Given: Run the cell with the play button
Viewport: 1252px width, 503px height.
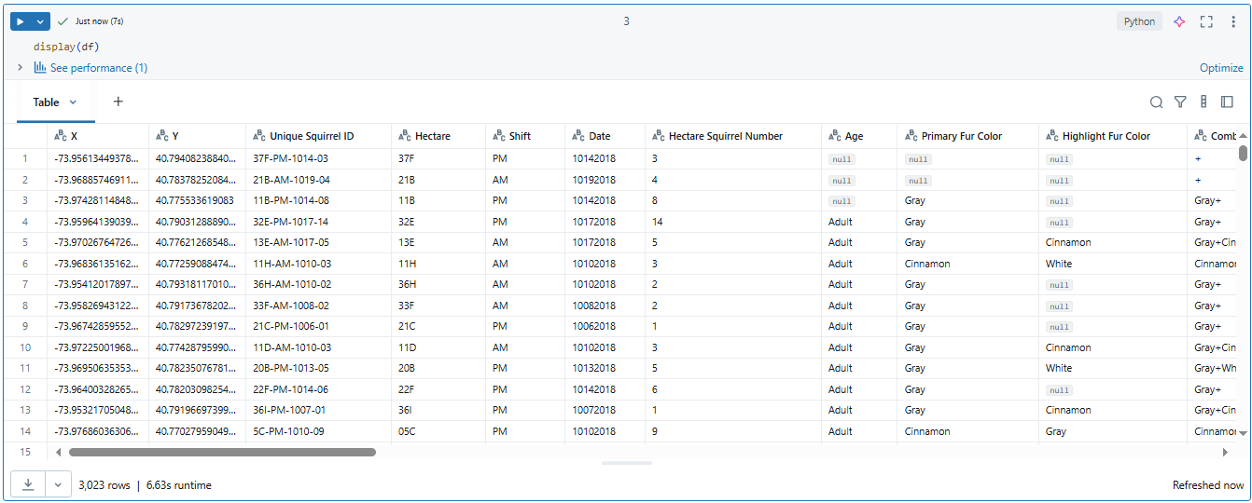Looking at the screenshot, I should [x=21, y=21].
